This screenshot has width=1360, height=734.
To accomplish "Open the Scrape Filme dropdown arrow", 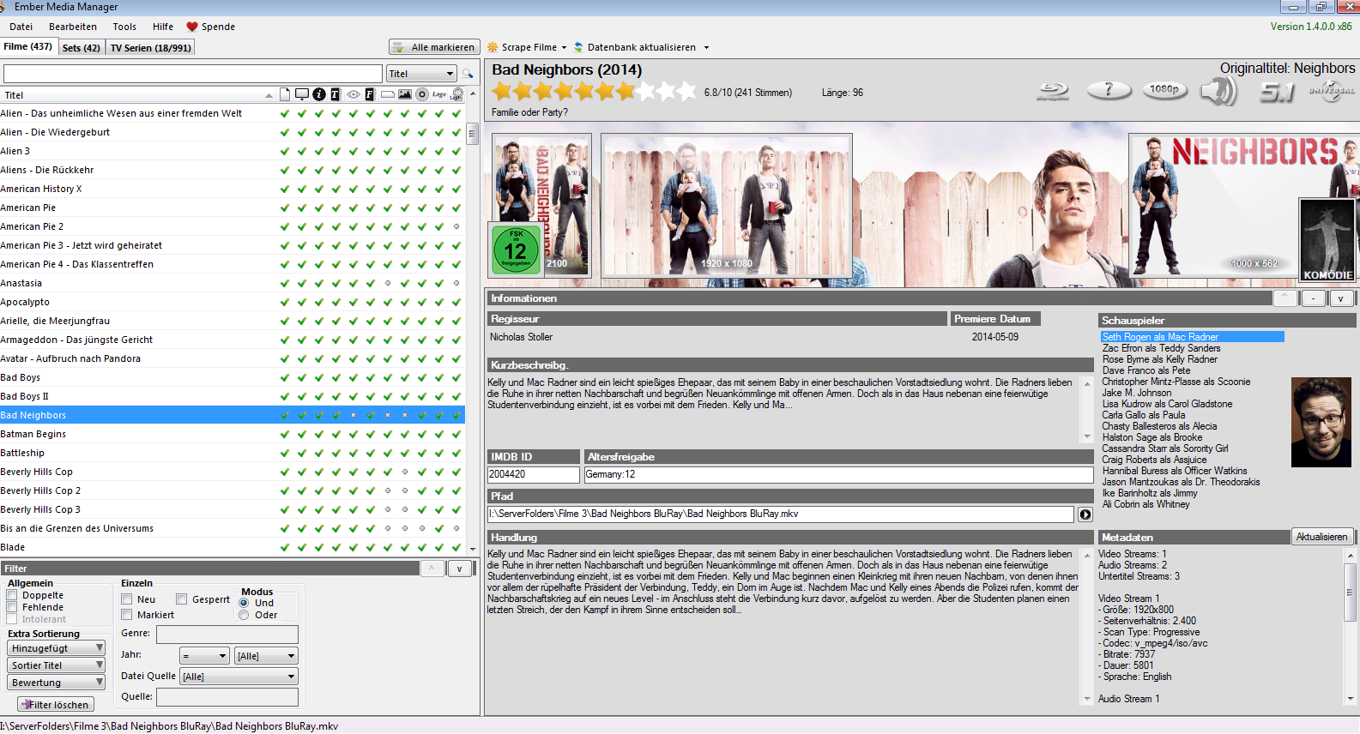I will pos(564,48).
